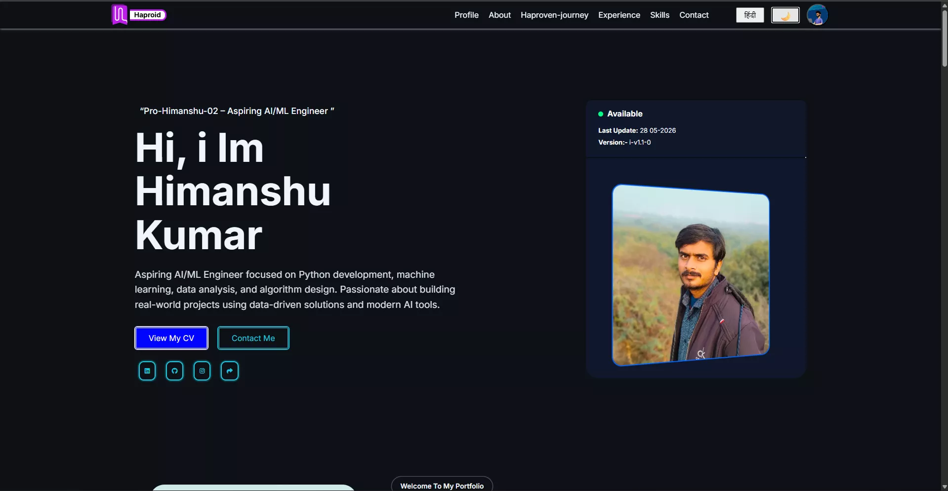Click Welcome To My Portfolio pill
This screenshot has width=948, height=491.
click(x=442, y=484)
